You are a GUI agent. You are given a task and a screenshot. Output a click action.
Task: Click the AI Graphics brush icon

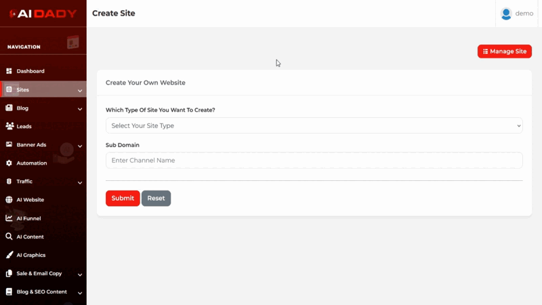tap(9, 255)
